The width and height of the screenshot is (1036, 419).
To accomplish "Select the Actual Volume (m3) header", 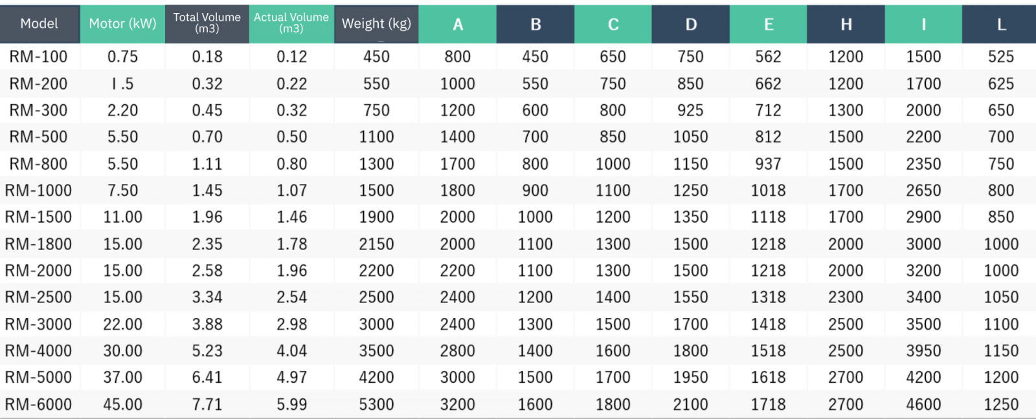I will [291, 23].
